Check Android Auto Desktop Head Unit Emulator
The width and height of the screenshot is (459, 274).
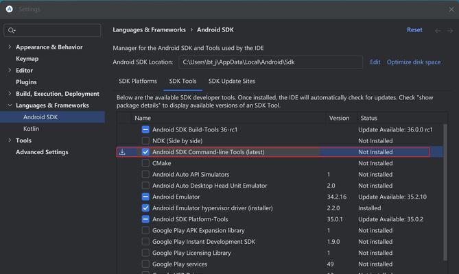tap(145, 186)
